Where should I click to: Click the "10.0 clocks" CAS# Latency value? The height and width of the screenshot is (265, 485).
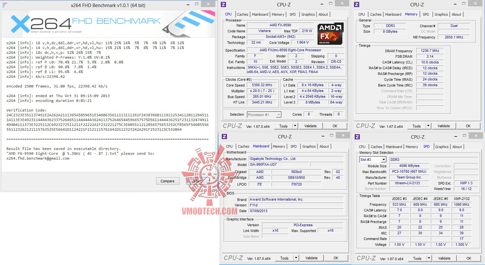[430, 62]
